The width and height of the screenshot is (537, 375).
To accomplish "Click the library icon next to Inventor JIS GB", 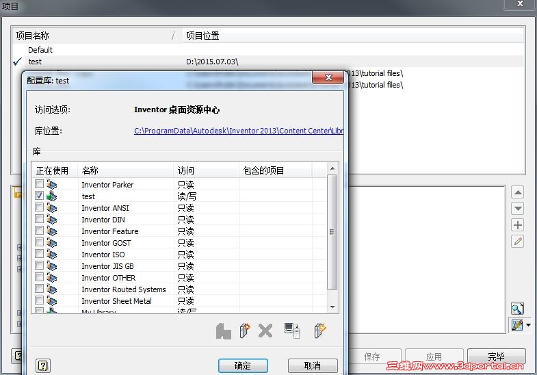I will click(52, 266).
